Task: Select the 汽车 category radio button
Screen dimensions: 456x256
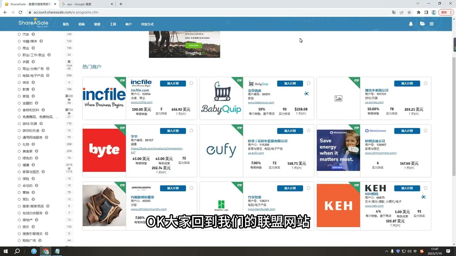Action: pyautogui.click(x=19, y=34)
